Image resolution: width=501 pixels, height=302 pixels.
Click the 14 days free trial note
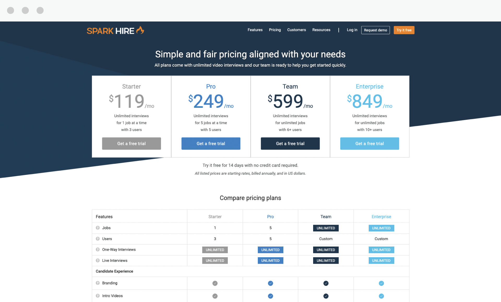(250, 165)
